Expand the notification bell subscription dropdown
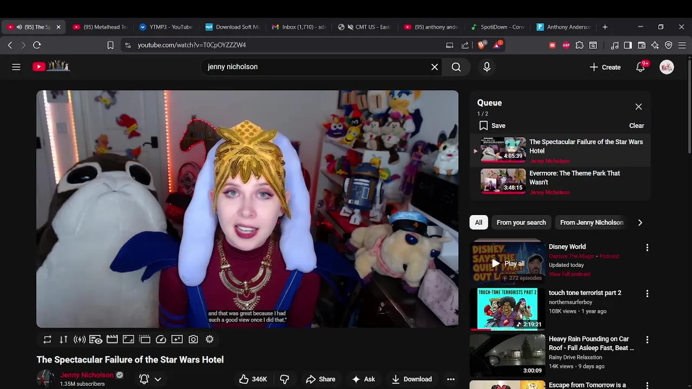Image resolution: width=692 pixels, height=389 pixels. (158, 379)
